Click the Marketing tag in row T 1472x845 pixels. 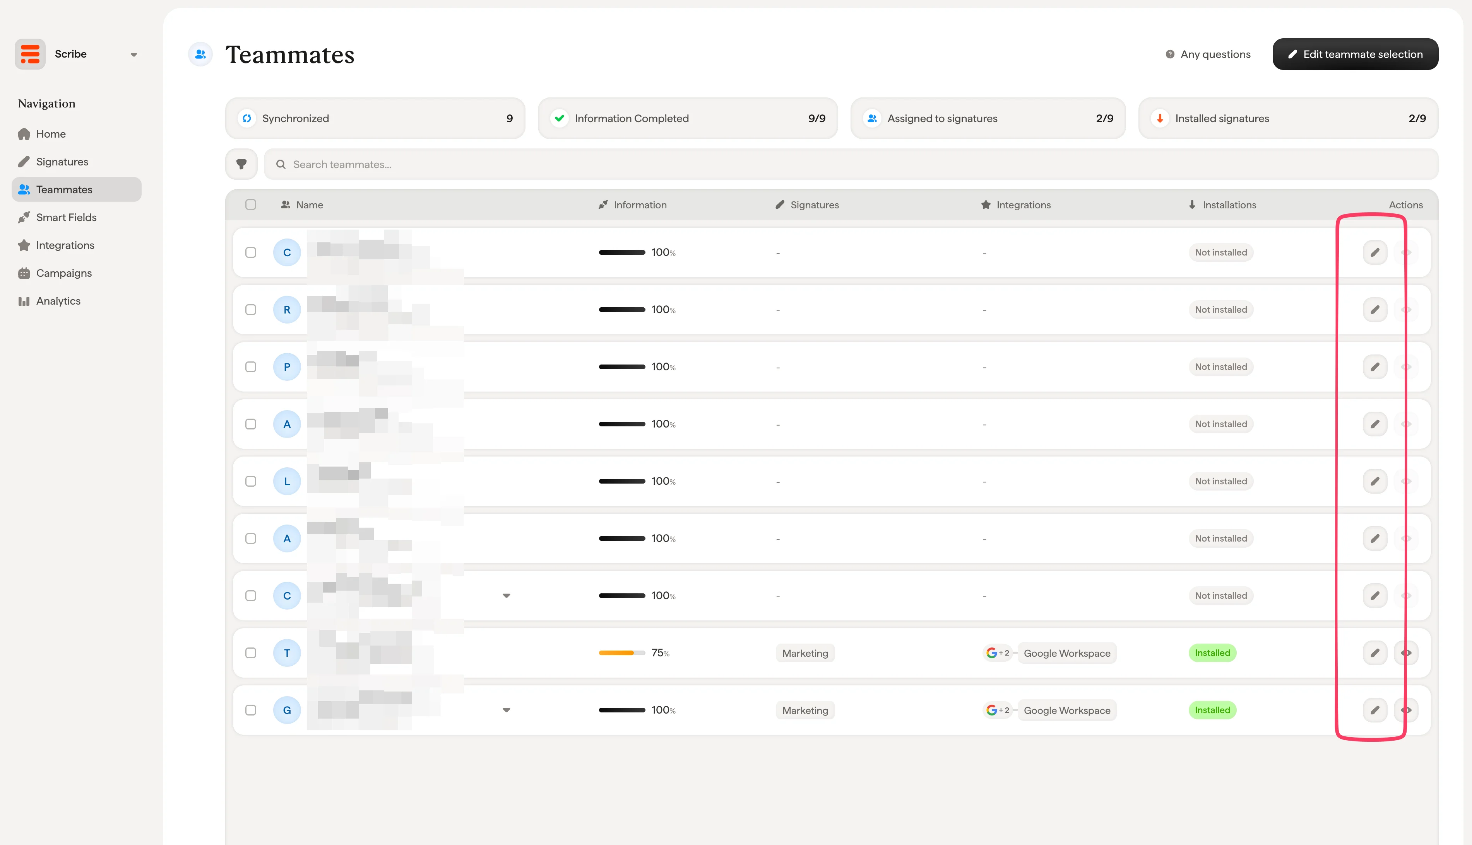point(805,653)
